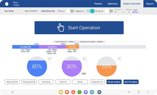
Task: Add a Rotating (CW) mode
Action: coord(12,82)
